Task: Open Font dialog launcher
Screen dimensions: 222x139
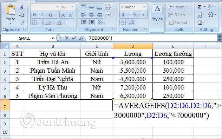Action: [x=73, y=29]
